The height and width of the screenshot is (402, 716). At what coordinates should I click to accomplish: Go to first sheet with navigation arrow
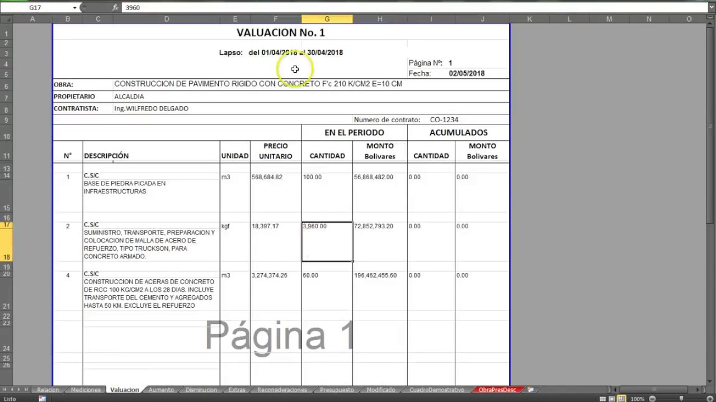5,390
